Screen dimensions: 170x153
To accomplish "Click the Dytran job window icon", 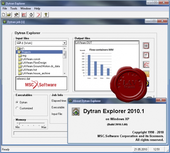I will tap(5, 22).
